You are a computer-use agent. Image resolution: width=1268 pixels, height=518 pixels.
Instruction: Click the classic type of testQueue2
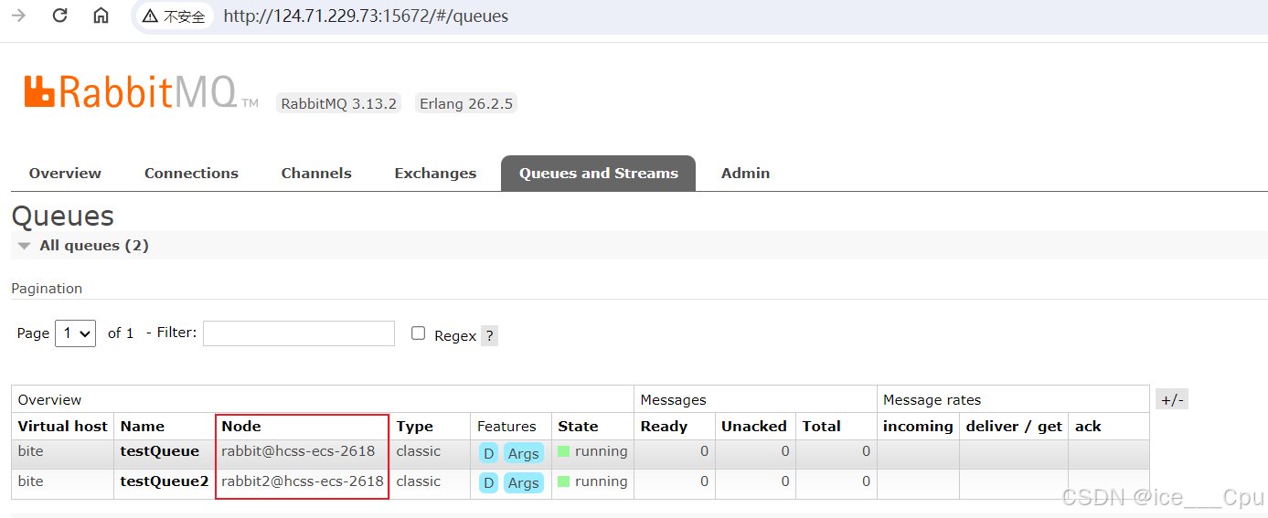(419, 481)
